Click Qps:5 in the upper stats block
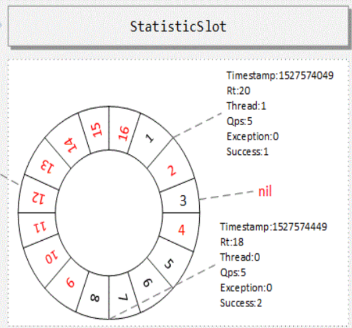This screenshot has width=352, height=328. click(240, 121)
